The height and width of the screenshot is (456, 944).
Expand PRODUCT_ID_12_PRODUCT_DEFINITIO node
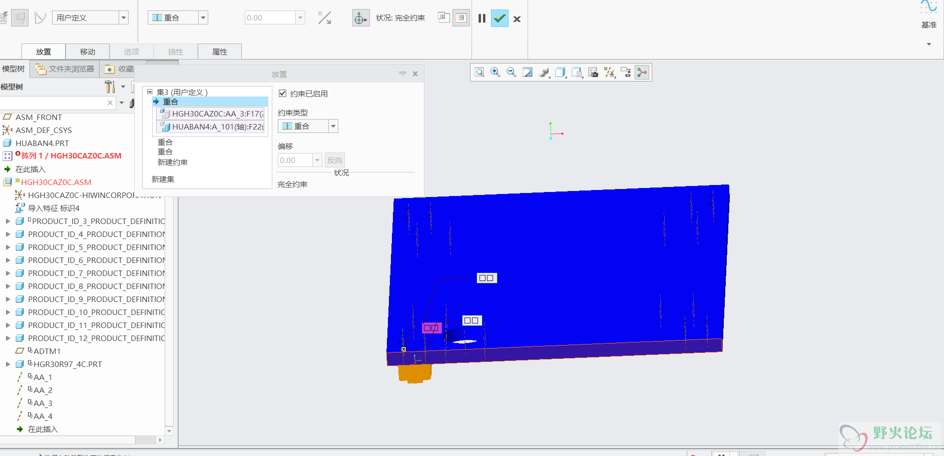8,338
